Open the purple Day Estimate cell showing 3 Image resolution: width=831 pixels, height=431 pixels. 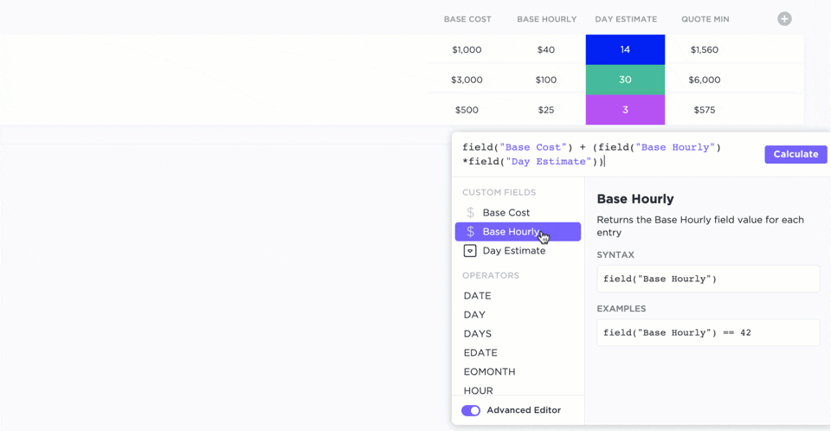pos(625,110)
